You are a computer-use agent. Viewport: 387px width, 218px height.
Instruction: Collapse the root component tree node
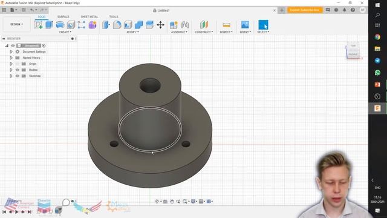point(7,46)
